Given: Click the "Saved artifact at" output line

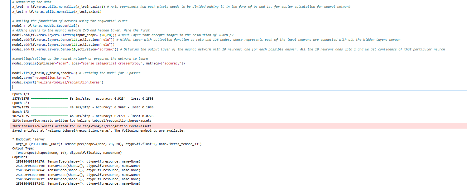Looking at the screenshot, I should [x=99, y=131].
